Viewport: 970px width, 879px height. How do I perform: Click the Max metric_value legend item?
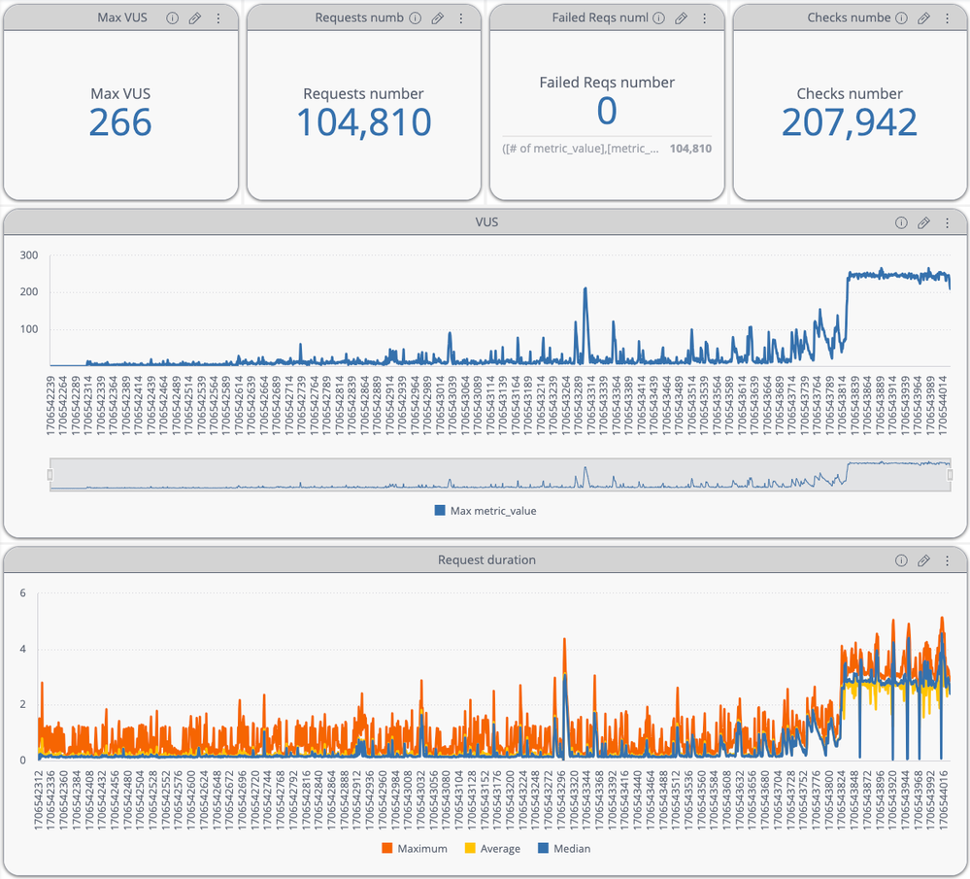pyautogui.click(x=485, y=511)
